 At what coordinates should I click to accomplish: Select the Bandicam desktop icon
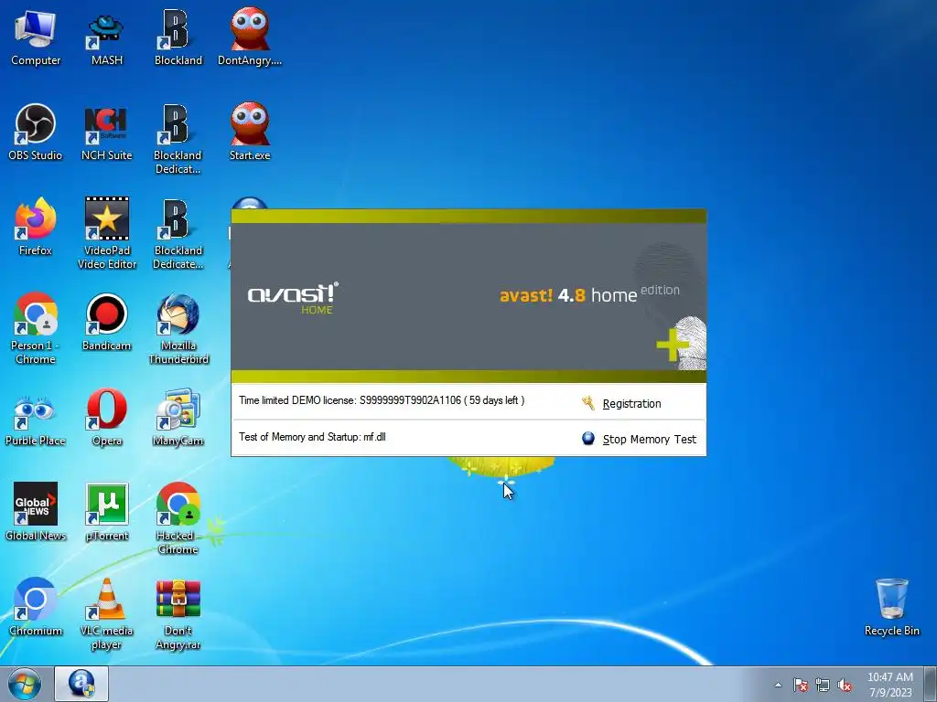pos(106,323)
